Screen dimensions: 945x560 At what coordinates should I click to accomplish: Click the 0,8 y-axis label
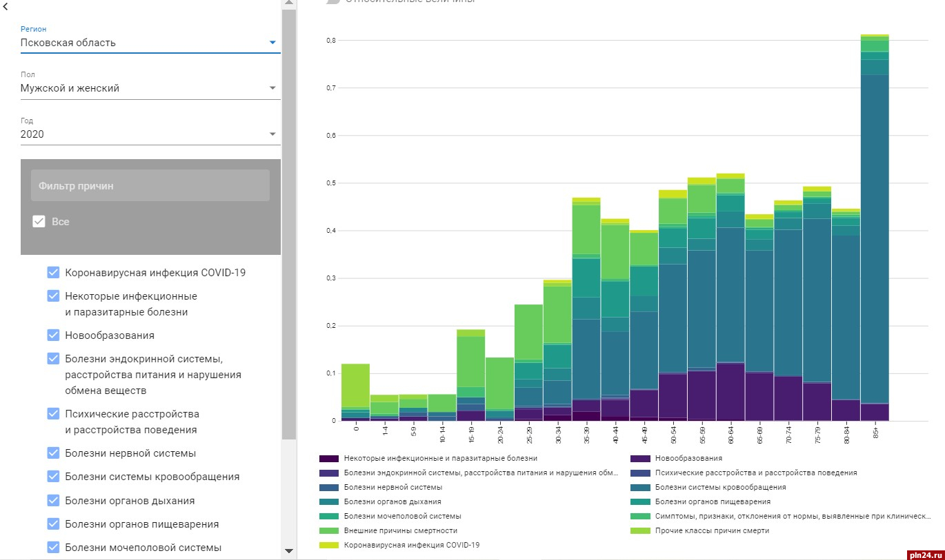click(x=331, y=41)
